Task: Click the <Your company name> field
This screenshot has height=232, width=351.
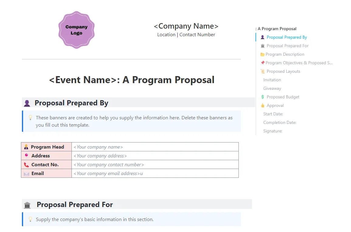Action: tap(155, 147)
